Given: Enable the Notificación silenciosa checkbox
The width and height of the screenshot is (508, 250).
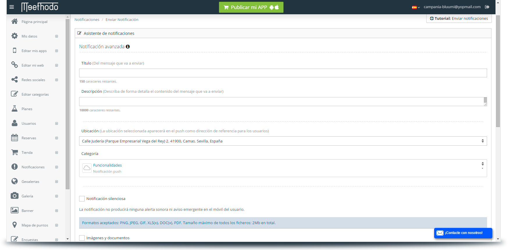Looking at the screenshot, I should 82,199.
